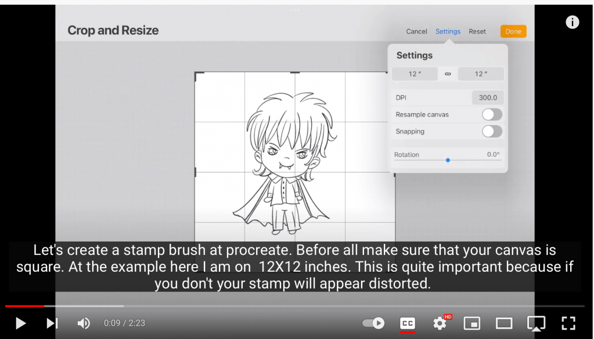Image resolution: width=594 pixels, height=339 pixels.
Task: Enter fullscreen mode
Action: (x=567, y=323)
